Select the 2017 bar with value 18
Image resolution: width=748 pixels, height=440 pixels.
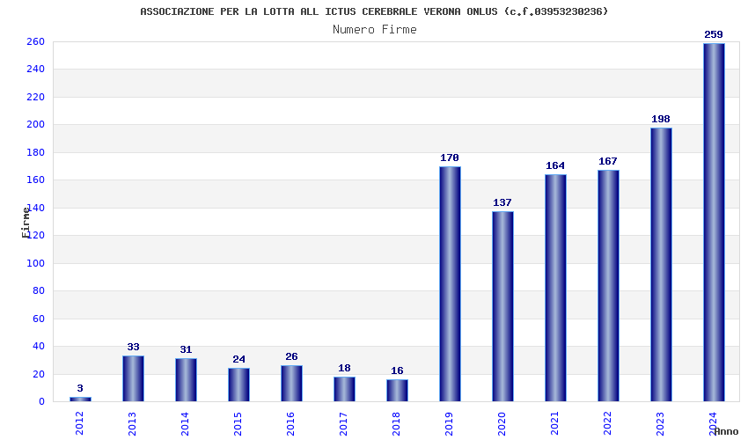point(344,389)
